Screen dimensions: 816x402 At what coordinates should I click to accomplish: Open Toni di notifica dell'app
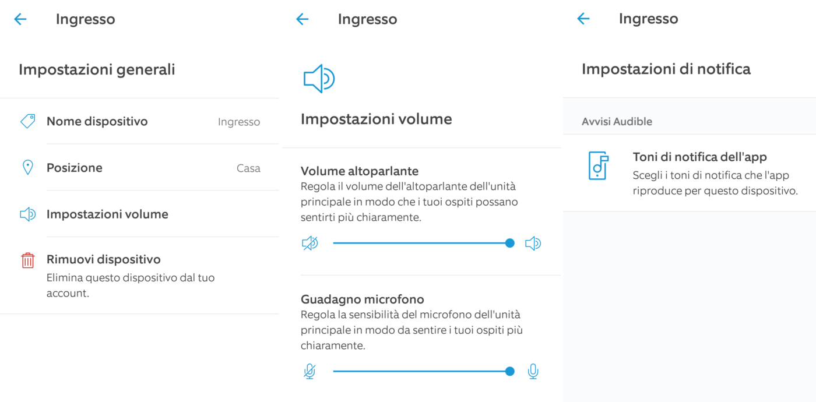tap(699, 157)
